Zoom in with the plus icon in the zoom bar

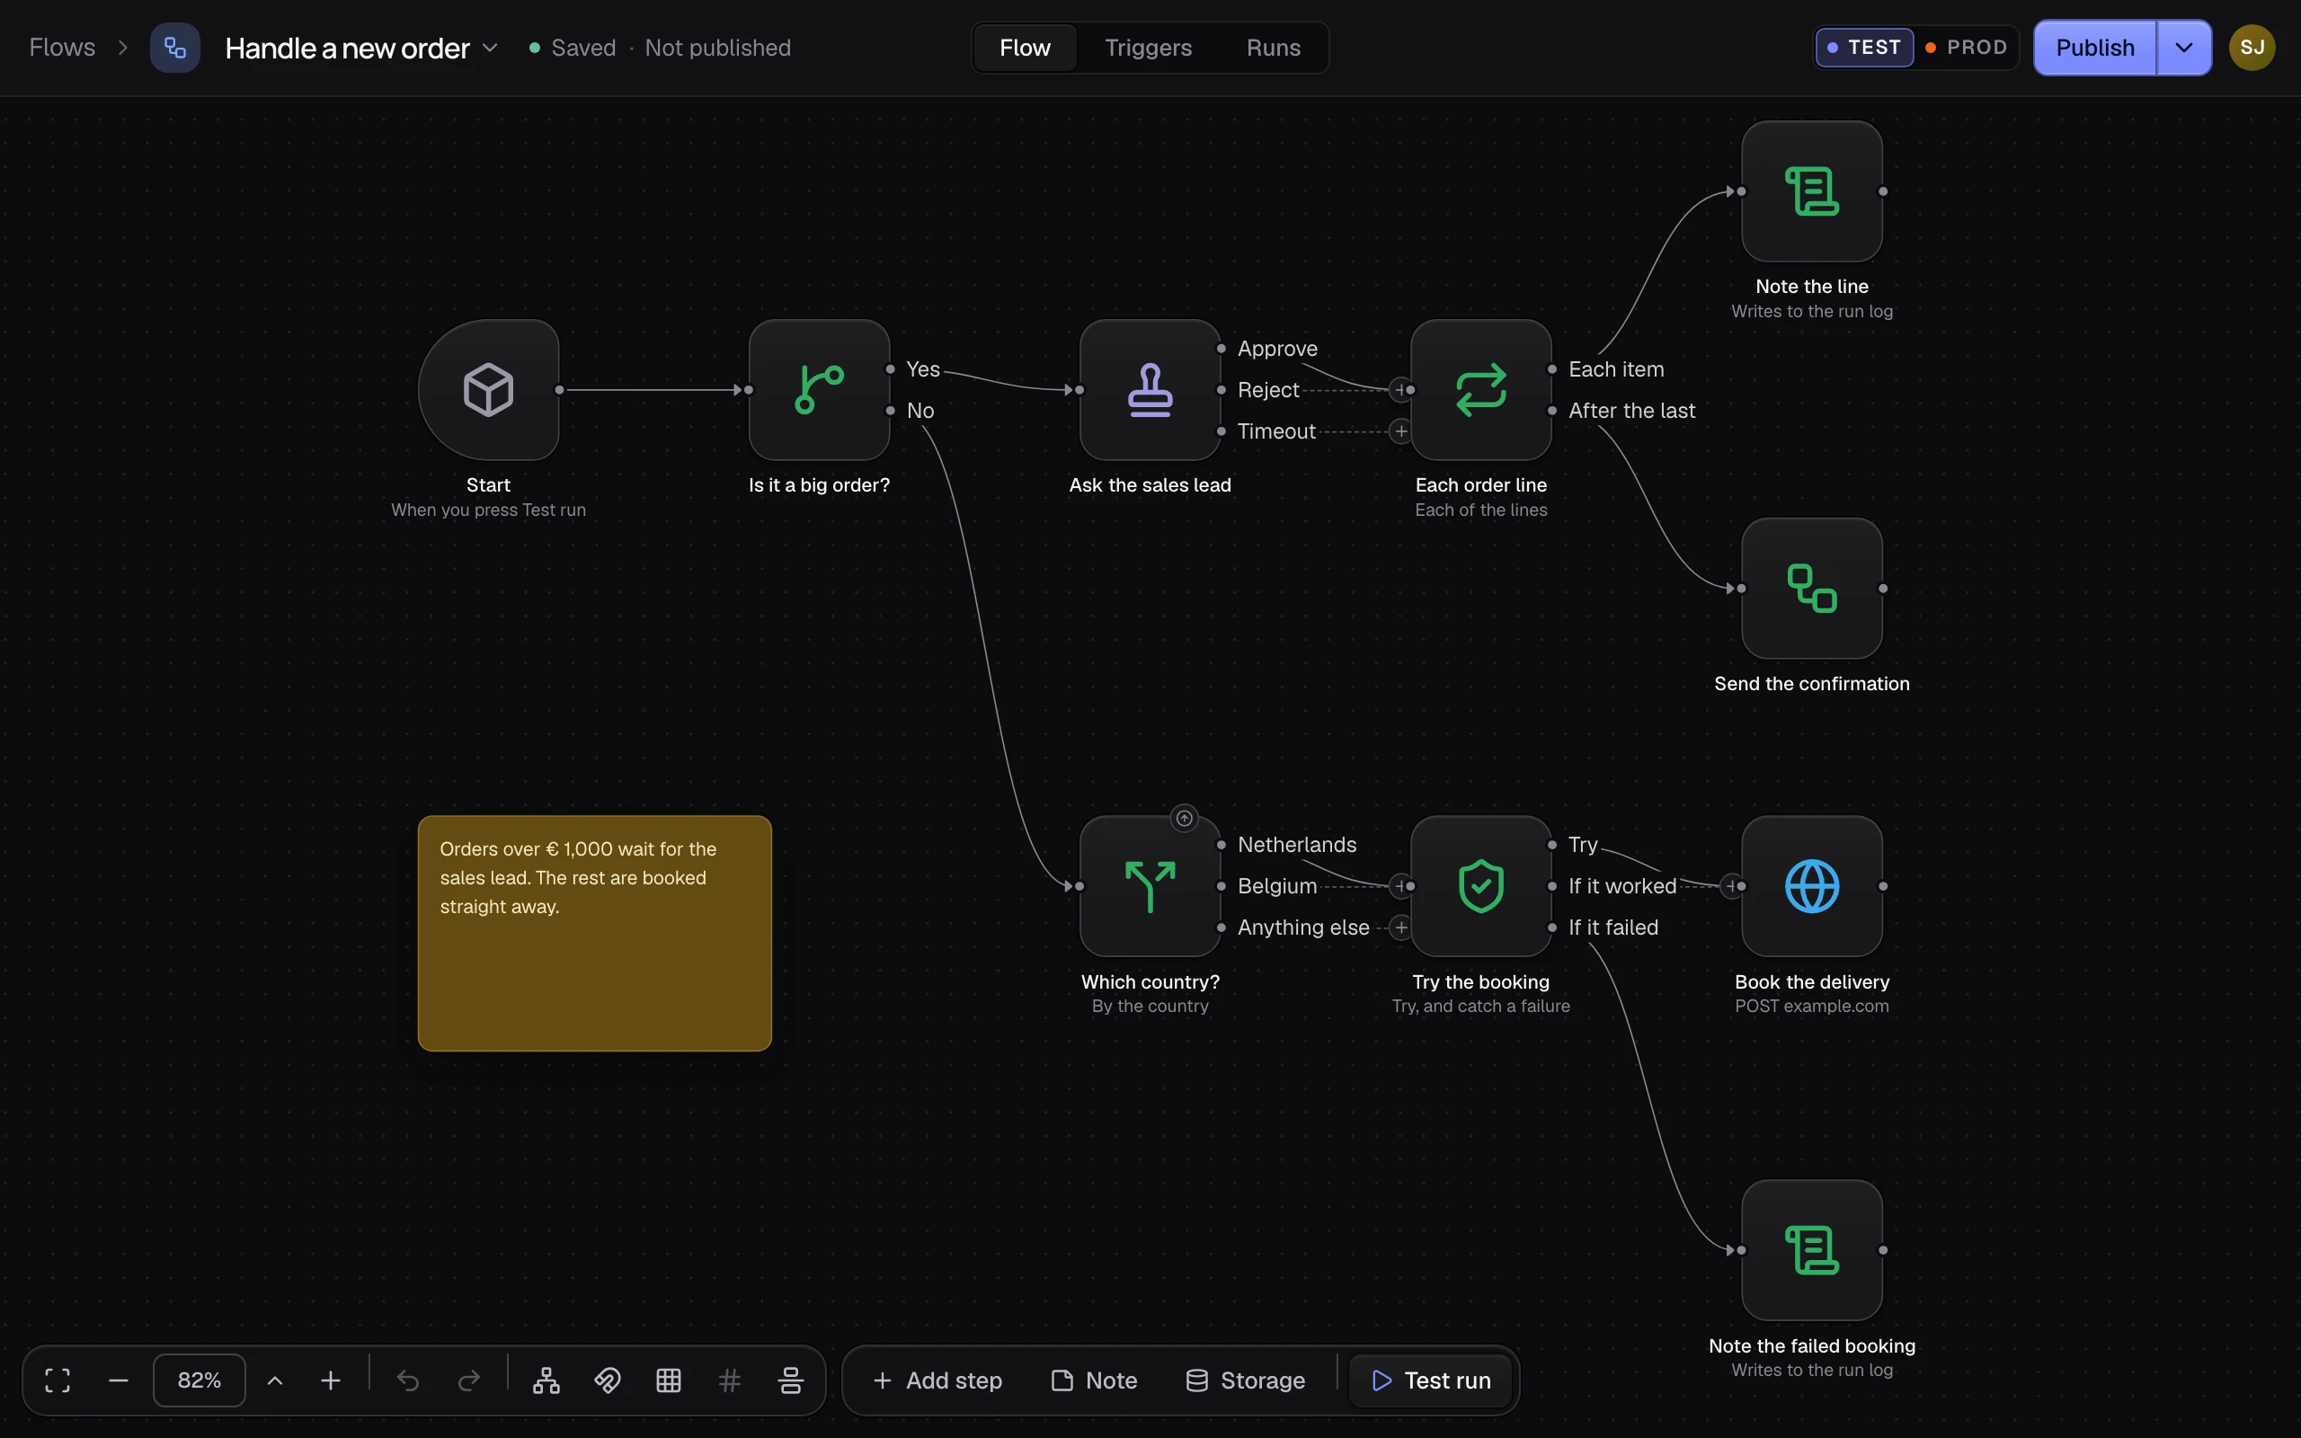tap(331, 1380)
